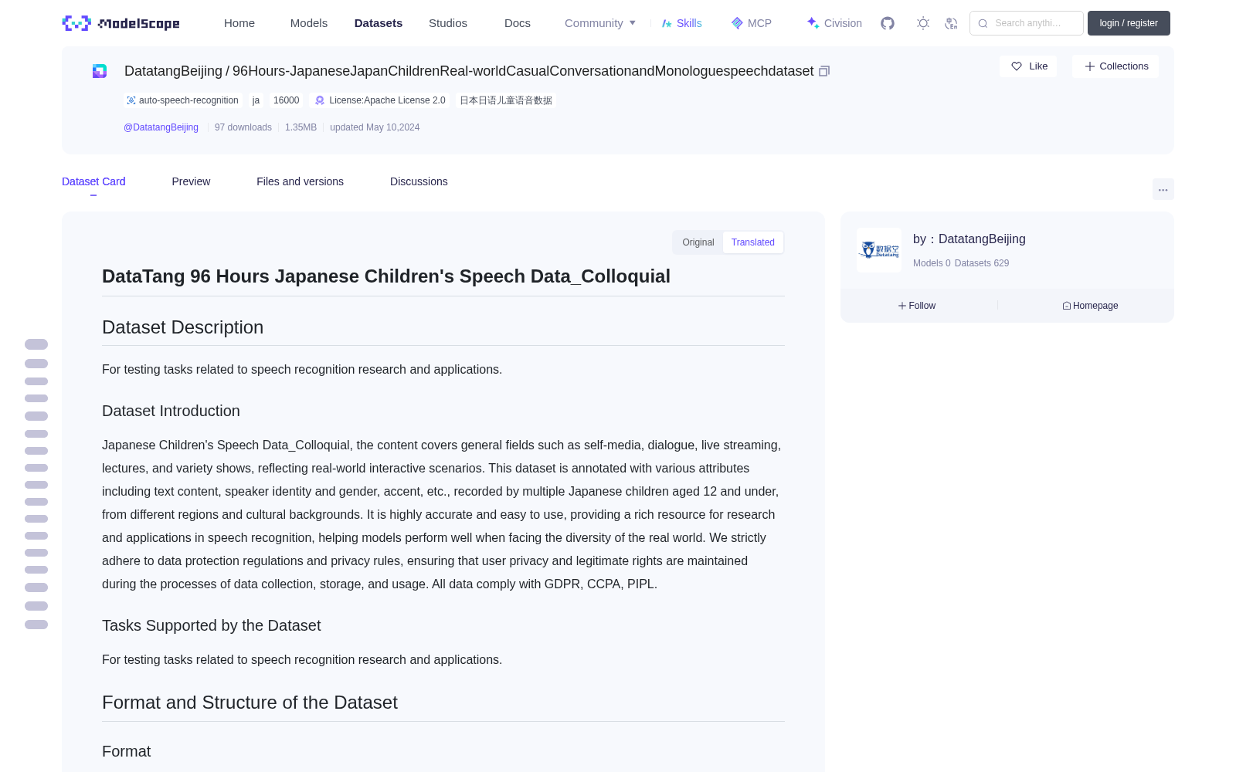Image resolution: width=1236 pixels, height=772 pixels.
Task: Open the Civision navigation link
Action: [834, 23]
